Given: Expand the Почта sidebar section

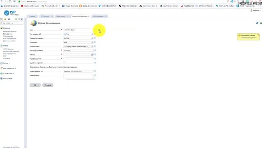Looking at the screenshot, I should (x=6, y=63).
